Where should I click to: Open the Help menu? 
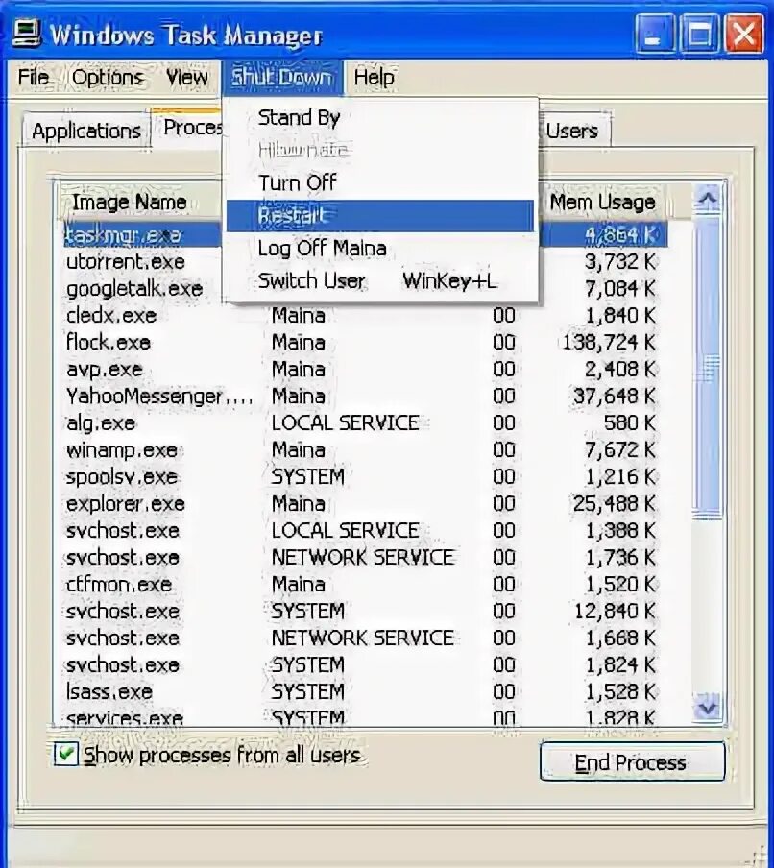click(375, 78)
